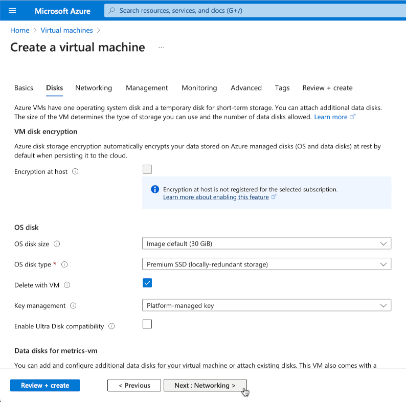Open the OS disk type dropdown
Viewport: 406px width, 402px height.
point(266,264)
